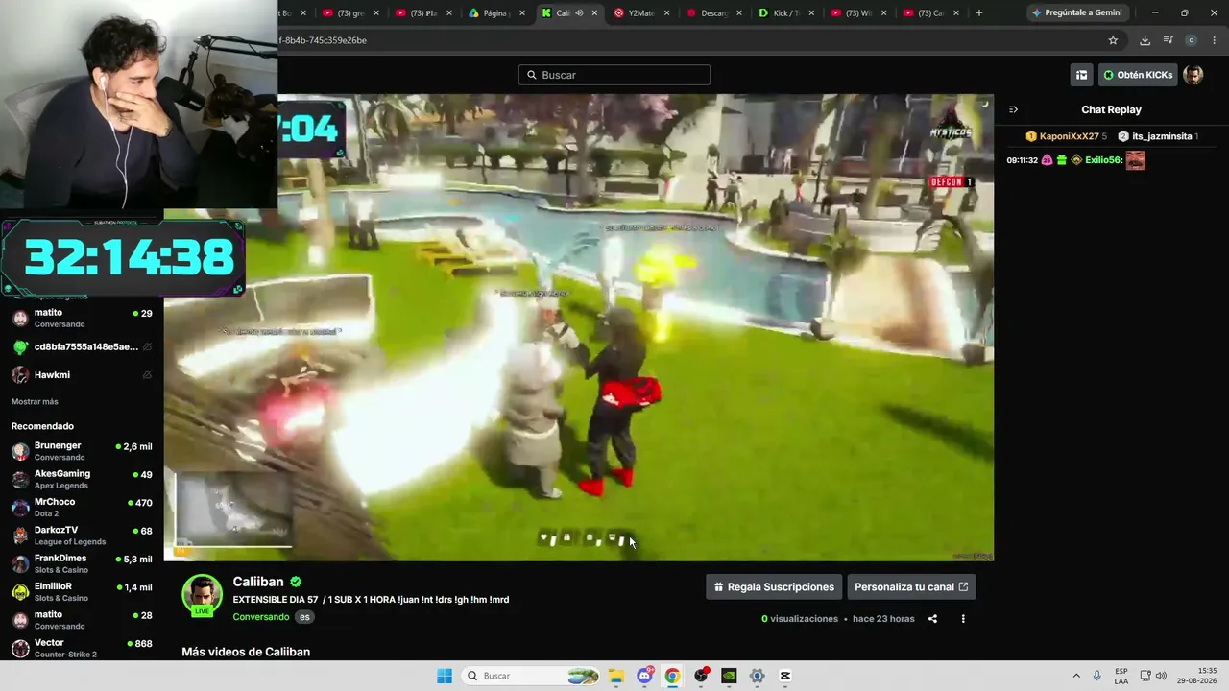The image size is (1229, 691).
Task: Open the Kick dashboard panel icon
Action: coord(1081,75)
